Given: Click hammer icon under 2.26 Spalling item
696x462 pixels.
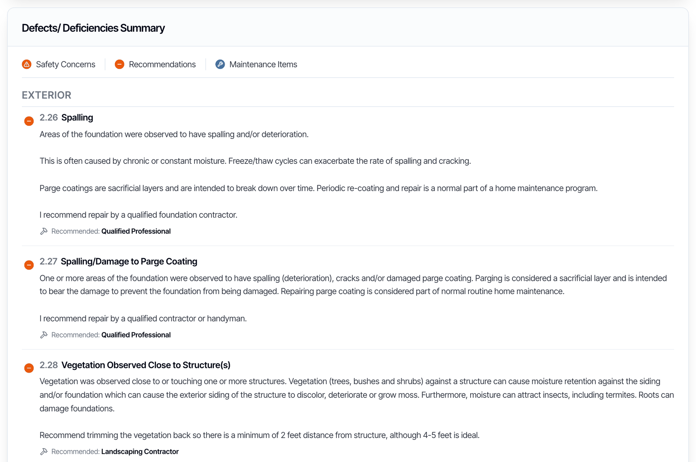Looking at the screenshot, I should point(44,231).
